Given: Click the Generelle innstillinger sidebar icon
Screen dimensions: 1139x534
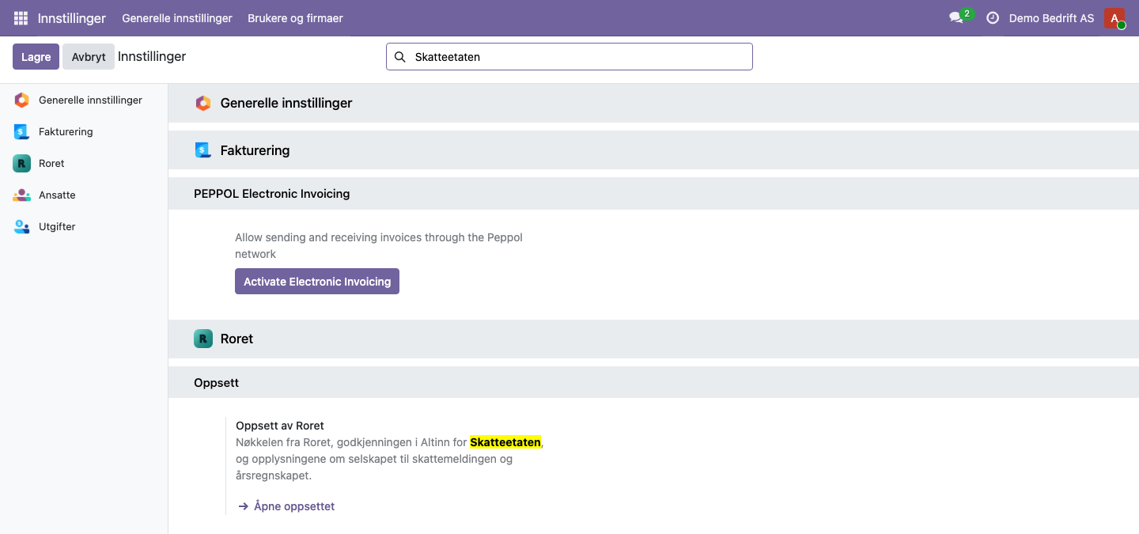Looking at the screenshot, I should pyautogui.click(x=21, y=100).
